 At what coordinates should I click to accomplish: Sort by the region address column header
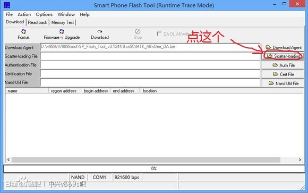click(65, 91)
